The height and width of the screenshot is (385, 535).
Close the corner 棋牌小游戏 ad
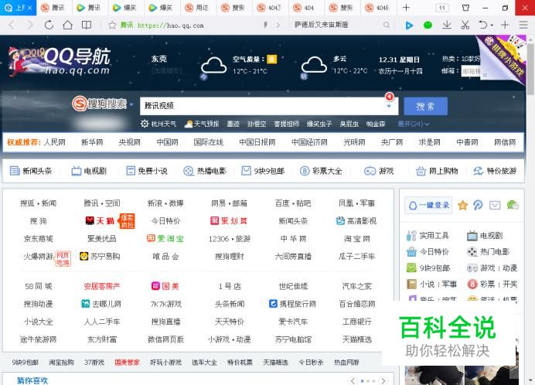tap(485, 75)
